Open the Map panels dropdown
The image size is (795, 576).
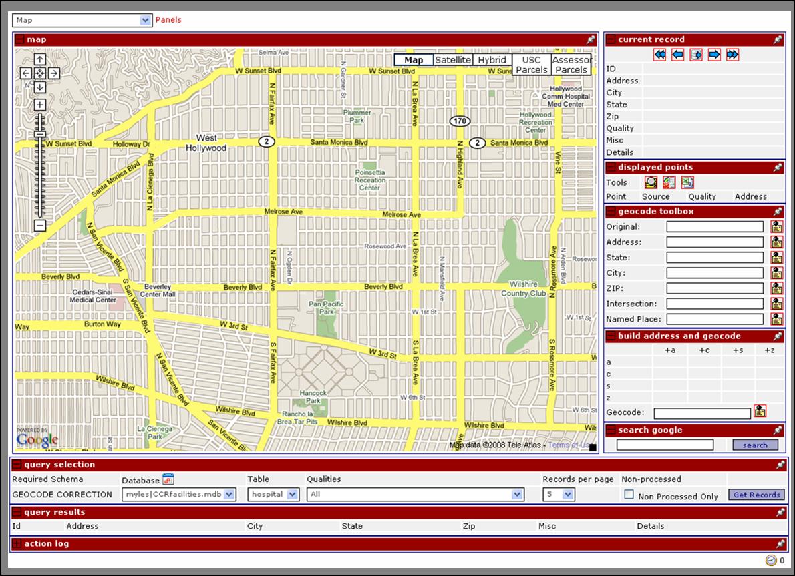pos(83,20)
